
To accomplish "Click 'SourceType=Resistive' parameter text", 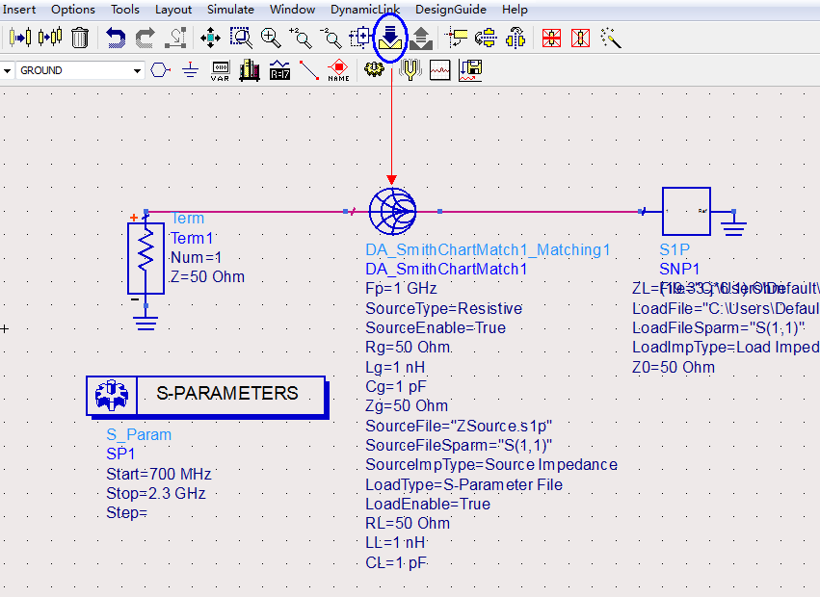I will coord(443,308).
